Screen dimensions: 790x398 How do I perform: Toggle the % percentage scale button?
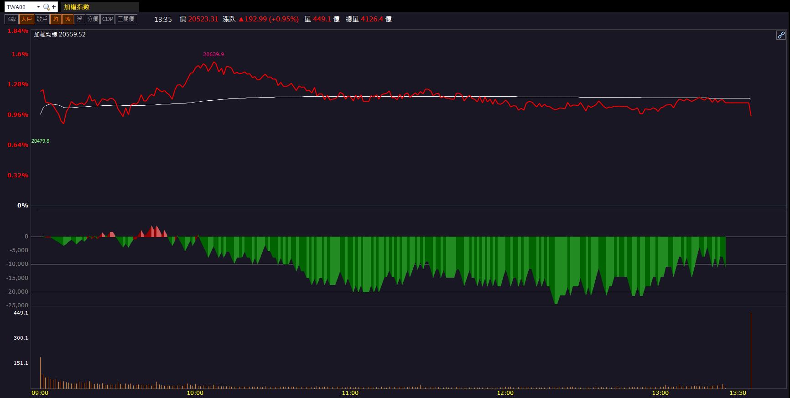(68, 19)
